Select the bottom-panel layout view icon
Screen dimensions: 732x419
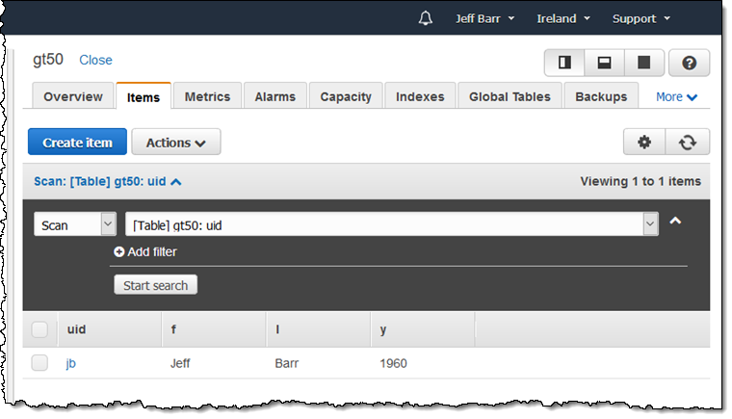[604, 63]
